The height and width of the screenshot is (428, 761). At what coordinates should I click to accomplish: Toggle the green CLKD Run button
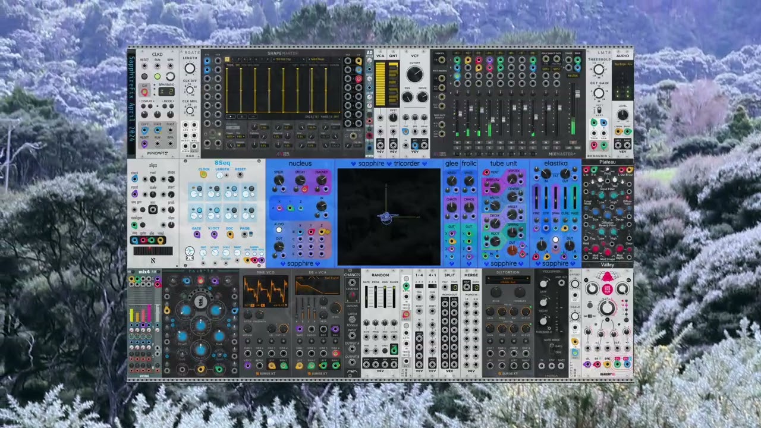tap(158, 76)
